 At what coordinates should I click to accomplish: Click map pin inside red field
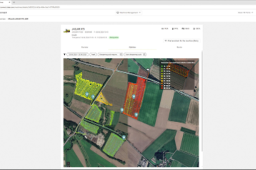tap(134, 97)
